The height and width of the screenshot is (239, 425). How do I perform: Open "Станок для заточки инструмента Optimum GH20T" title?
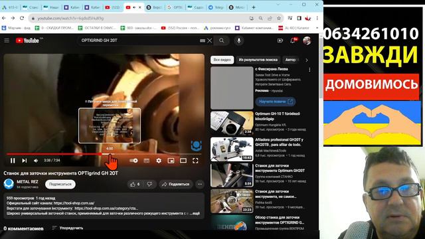[280, 168]
